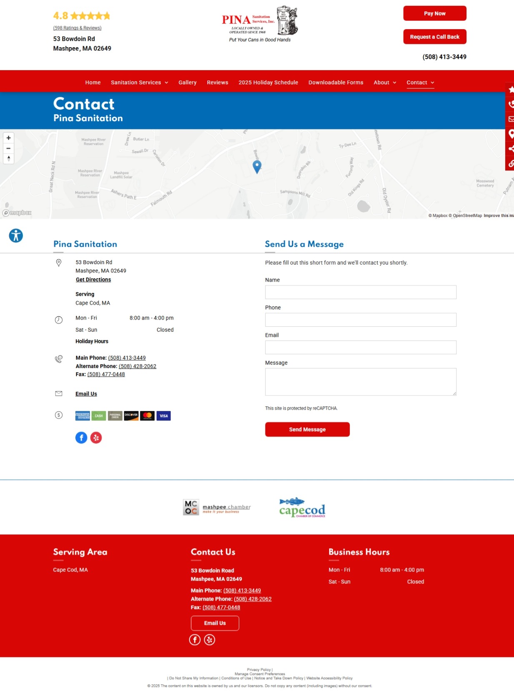Zoom in on the map with plus
This screenshot has width=514, height=693.
[8, 138]
